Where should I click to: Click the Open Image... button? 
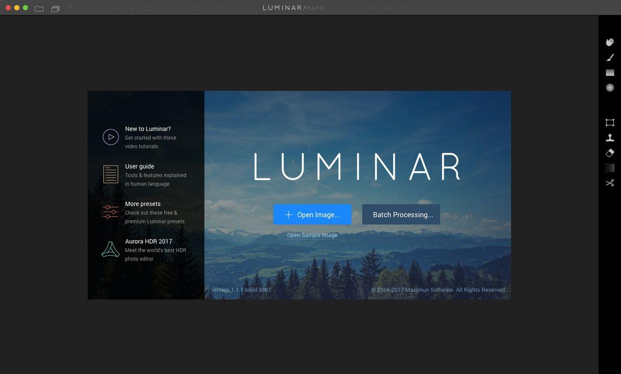[313, 215]
